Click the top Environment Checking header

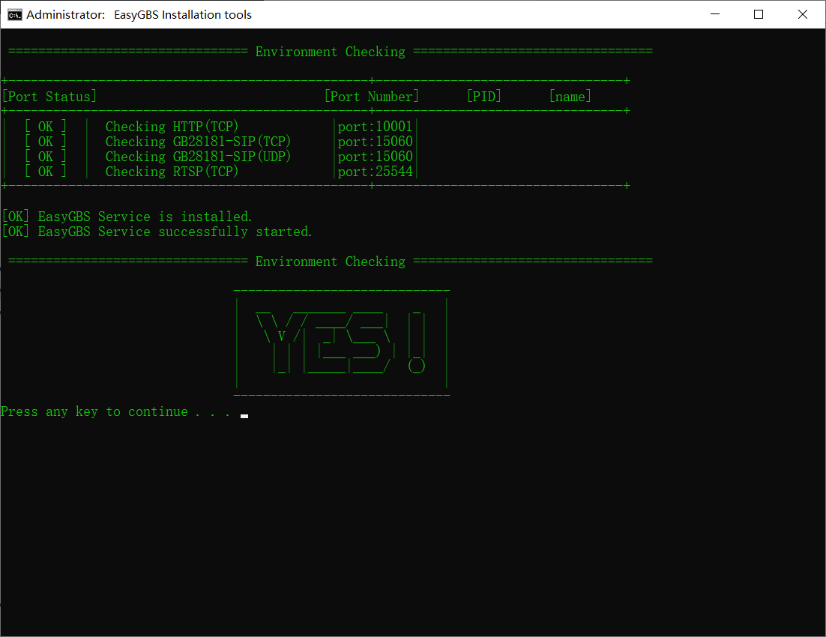330,52
